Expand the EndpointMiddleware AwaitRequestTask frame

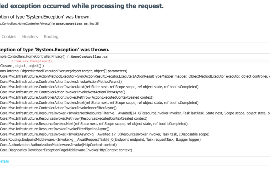(100, 139)
